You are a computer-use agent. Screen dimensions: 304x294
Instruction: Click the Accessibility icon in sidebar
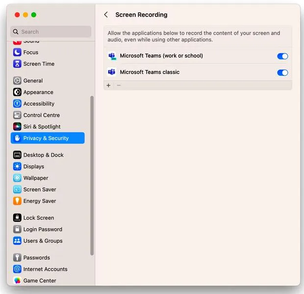(17, 104)
